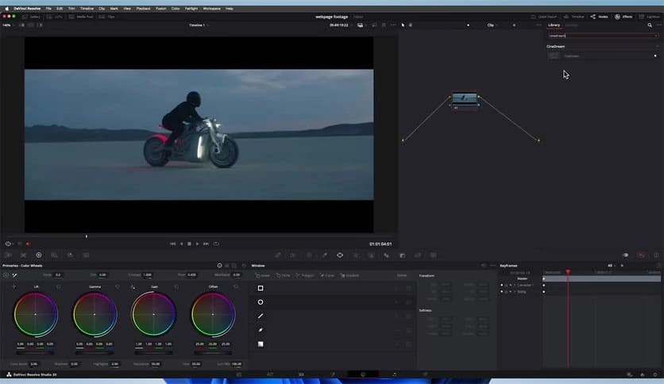Toggle the Keyframes palette icon highlighted red
Image resolution: width=664 pixels, height=384 pixels.
coord(642,255)
